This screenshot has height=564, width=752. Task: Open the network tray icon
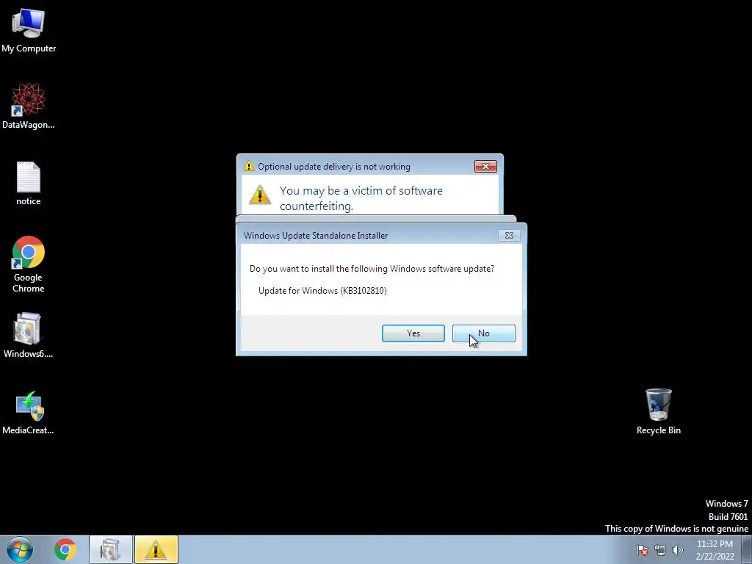point(660,550)
